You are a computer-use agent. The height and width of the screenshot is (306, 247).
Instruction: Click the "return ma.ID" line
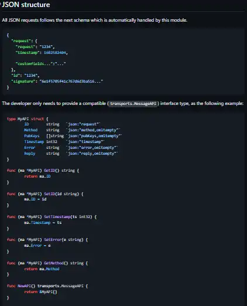pos(37,176)
